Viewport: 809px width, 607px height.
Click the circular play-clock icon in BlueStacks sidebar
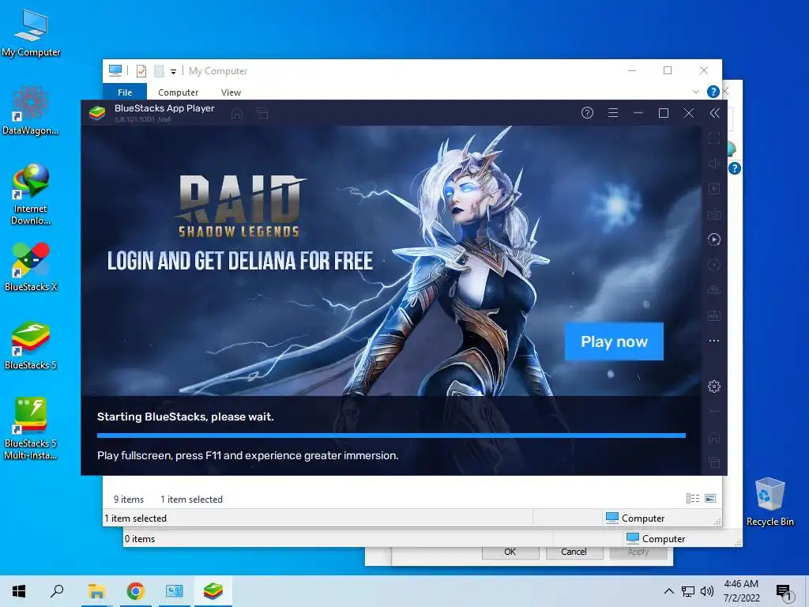[x=714, y=239]
